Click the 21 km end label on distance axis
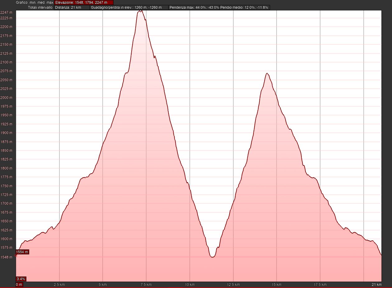392x288 pixels. [376, 285]
